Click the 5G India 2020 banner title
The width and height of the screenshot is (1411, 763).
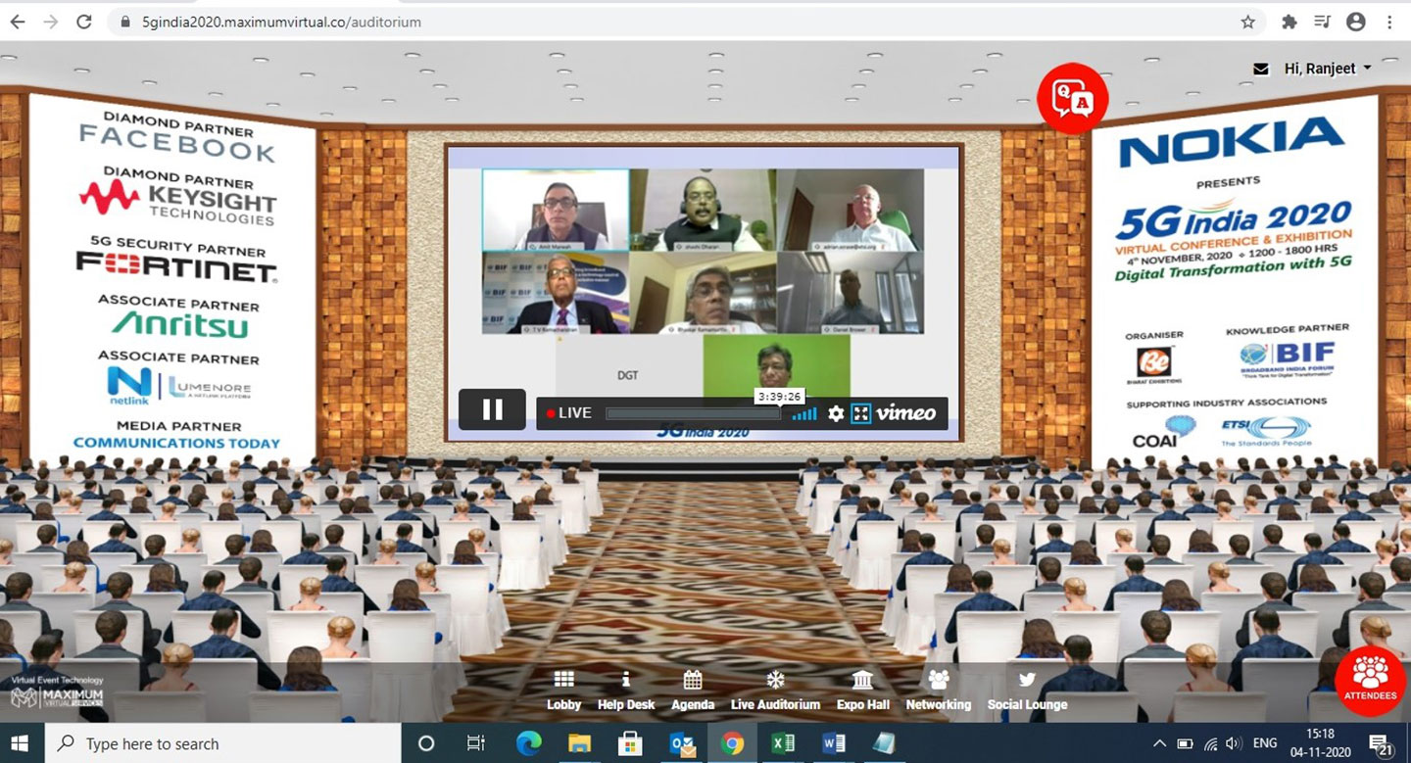coord(1233,220)
